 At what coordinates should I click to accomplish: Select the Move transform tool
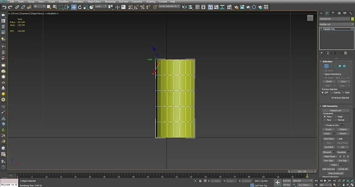pyautogui.click(x=74, y=7)
